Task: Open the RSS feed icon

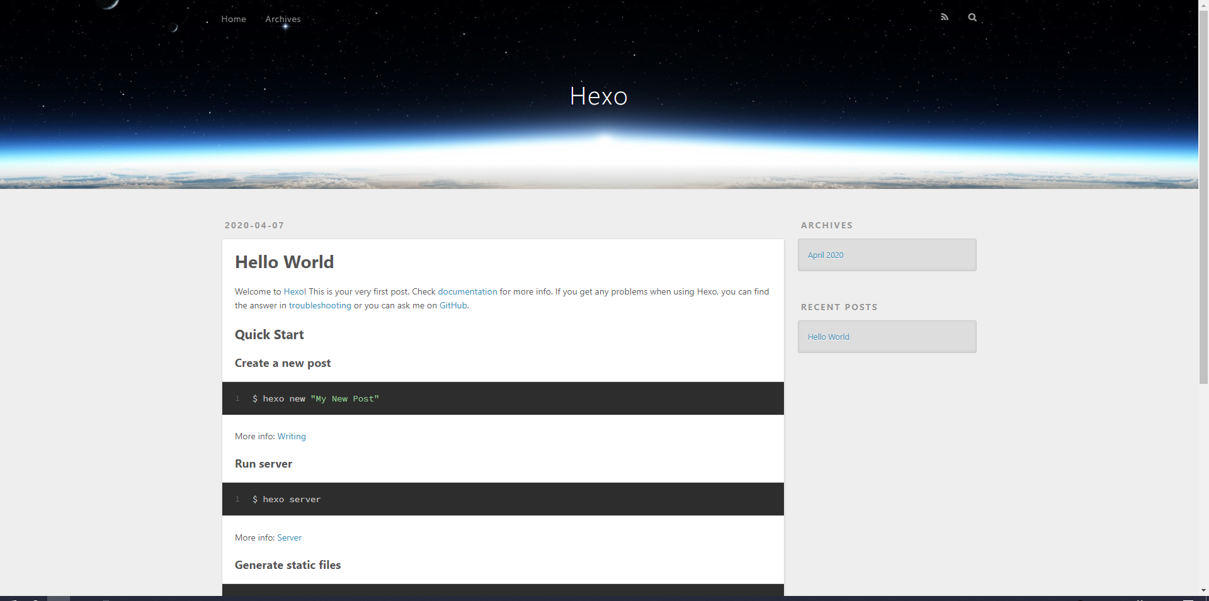Action: pos(944,17)
